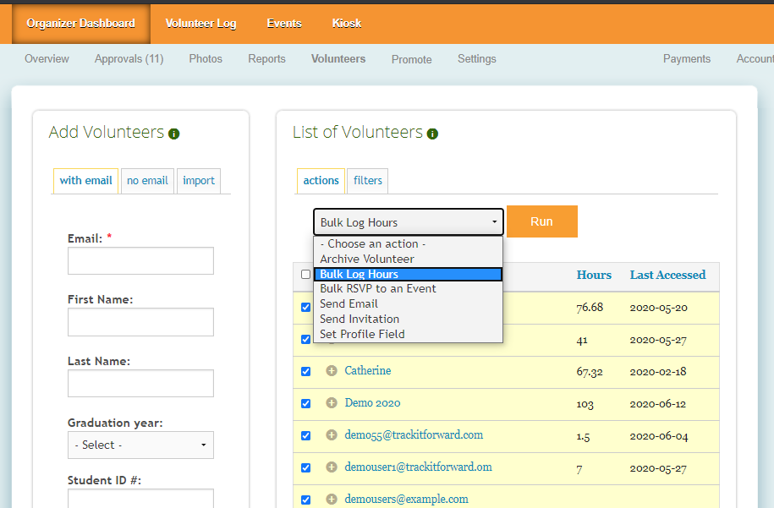This screenshot has width=774, height=508.
Task: Switch to the import tab
Action: click(x=199, y=180)
